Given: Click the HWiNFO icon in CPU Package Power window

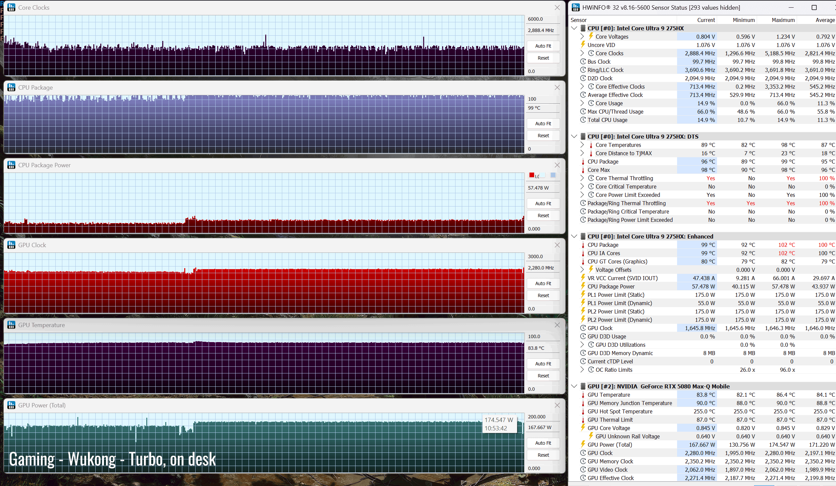Looking at the screenshot, I should coord(11,165).
